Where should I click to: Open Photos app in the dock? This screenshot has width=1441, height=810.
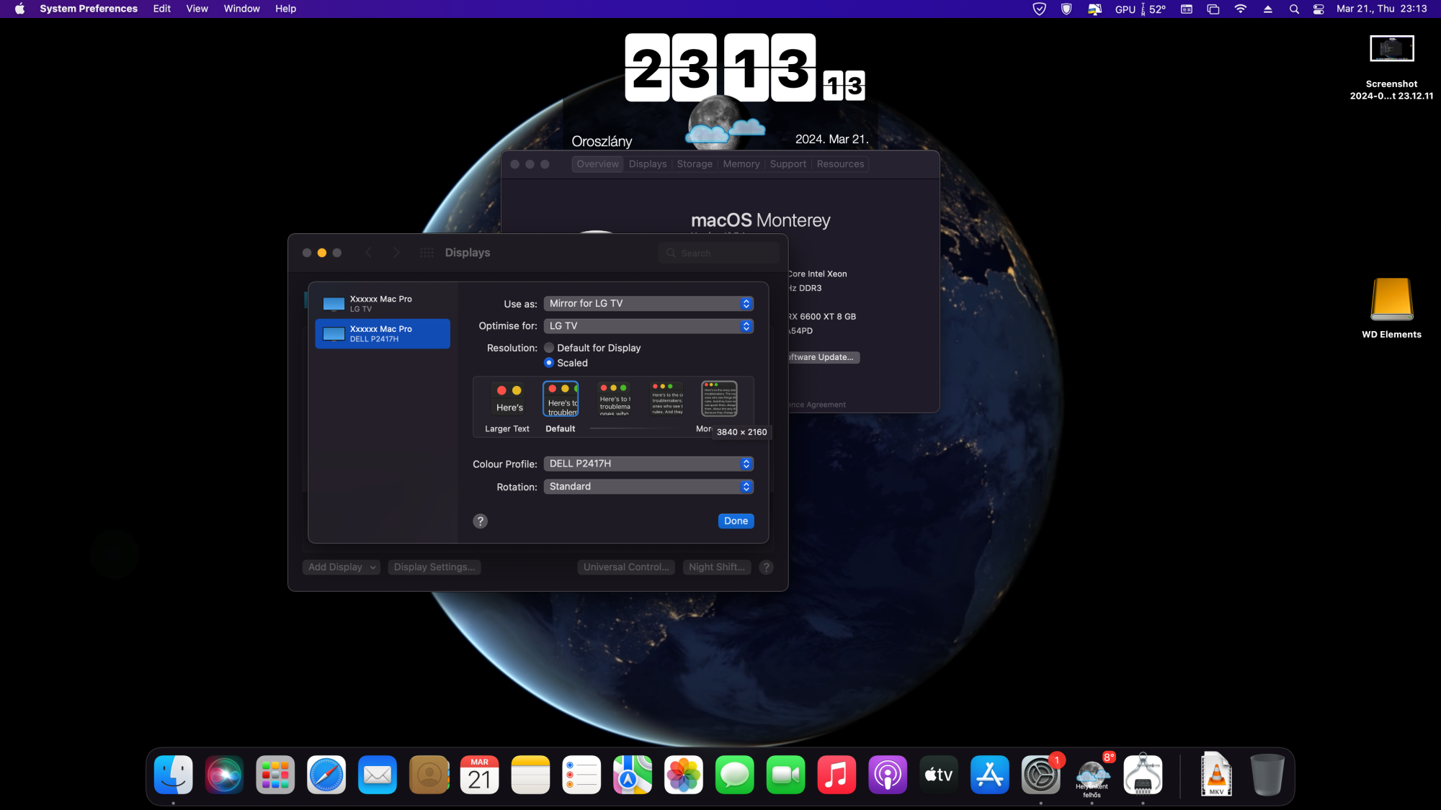[x=684, y=775]
